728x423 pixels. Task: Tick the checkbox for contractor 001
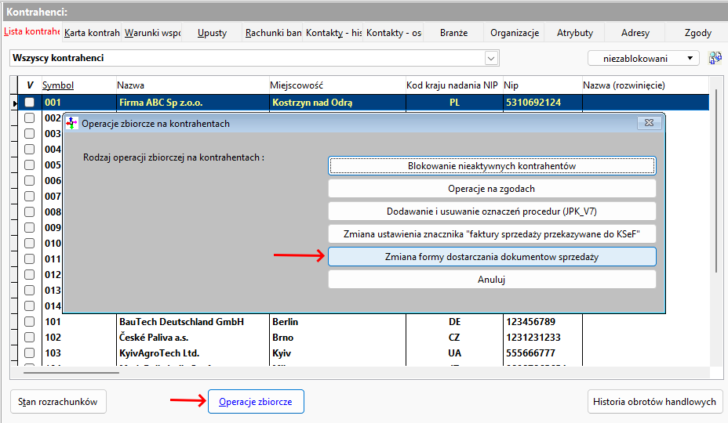pyautogui.click(x=30, y=103)
